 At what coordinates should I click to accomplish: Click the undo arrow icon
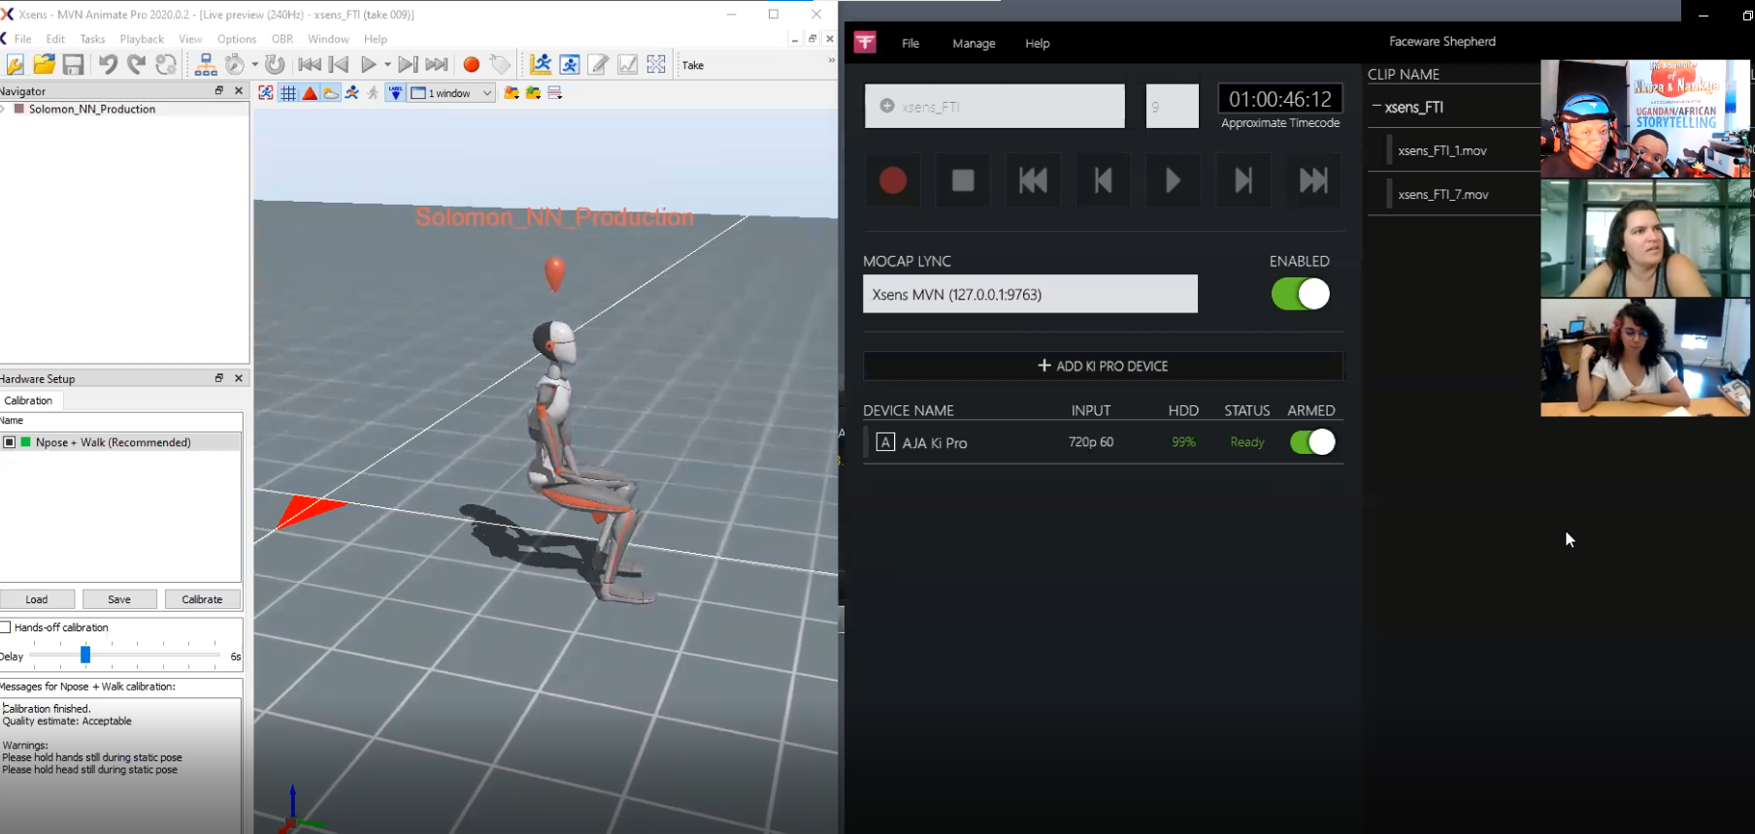(108, 65)
